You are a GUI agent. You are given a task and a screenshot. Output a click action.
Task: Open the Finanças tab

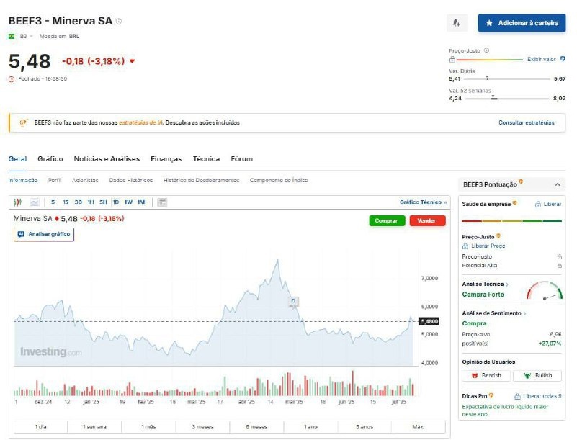click(x=166, y=159)
